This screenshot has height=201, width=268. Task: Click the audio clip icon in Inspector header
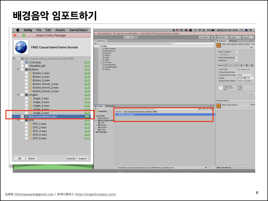tap(219, 46)
